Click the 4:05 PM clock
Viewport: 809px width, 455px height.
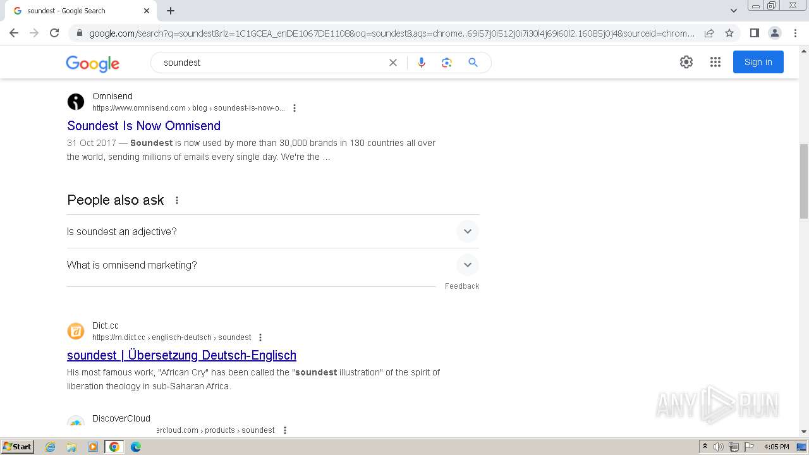(776, 447)
